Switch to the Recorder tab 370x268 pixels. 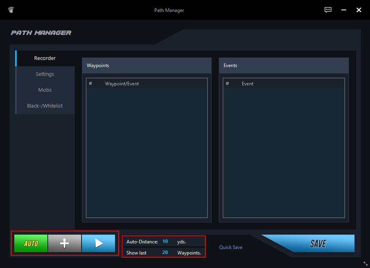coord(45,58)
